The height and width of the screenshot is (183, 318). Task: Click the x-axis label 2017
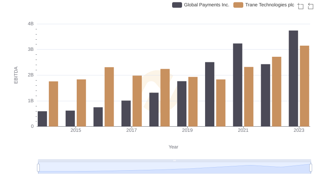[x=132, y=130]
